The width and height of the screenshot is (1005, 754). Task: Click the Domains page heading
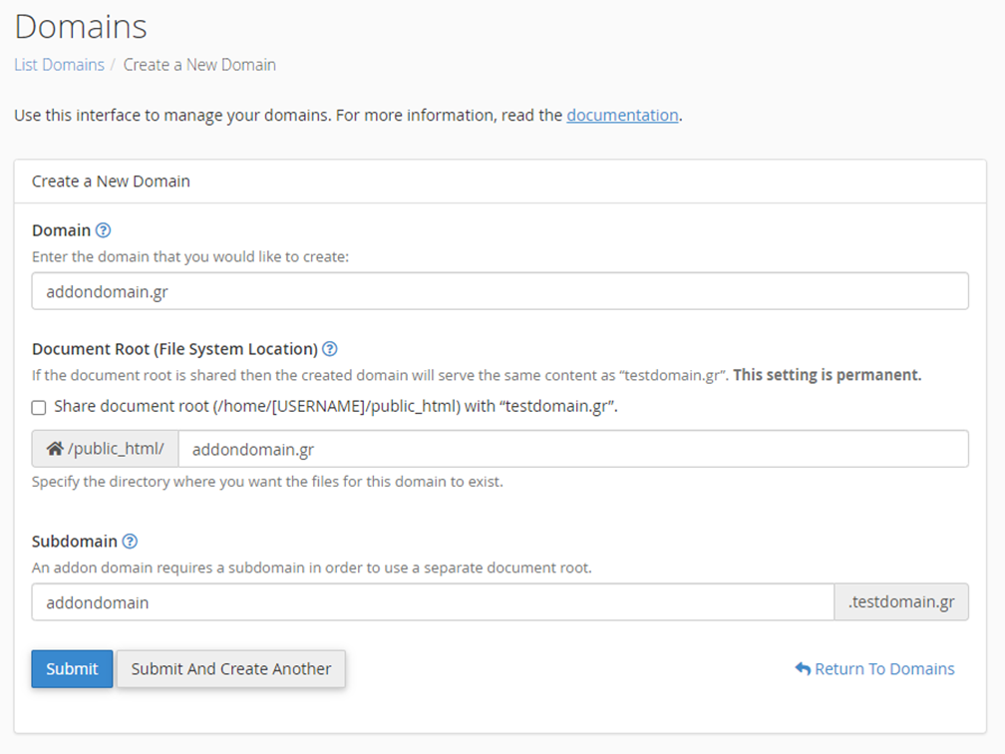81,26
